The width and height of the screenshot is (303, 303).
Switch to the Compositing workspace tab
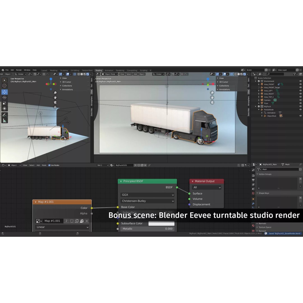pyautogui.click(x=132, y=70)
